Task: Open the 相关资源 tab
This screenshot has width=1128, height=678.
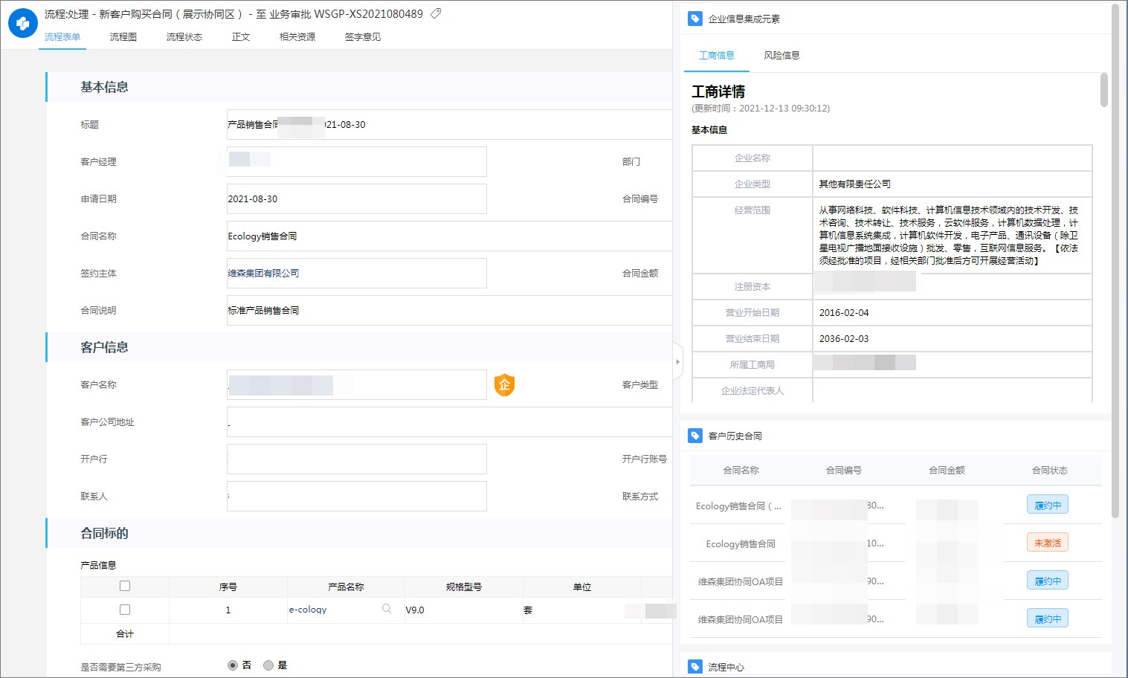Action: click(x=297, y=36)
